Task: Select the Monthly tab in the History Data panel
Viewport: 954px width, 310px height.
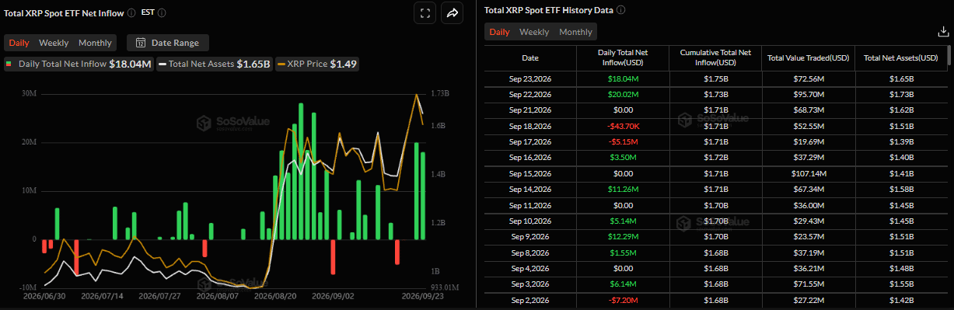Action: pos(575,32)
